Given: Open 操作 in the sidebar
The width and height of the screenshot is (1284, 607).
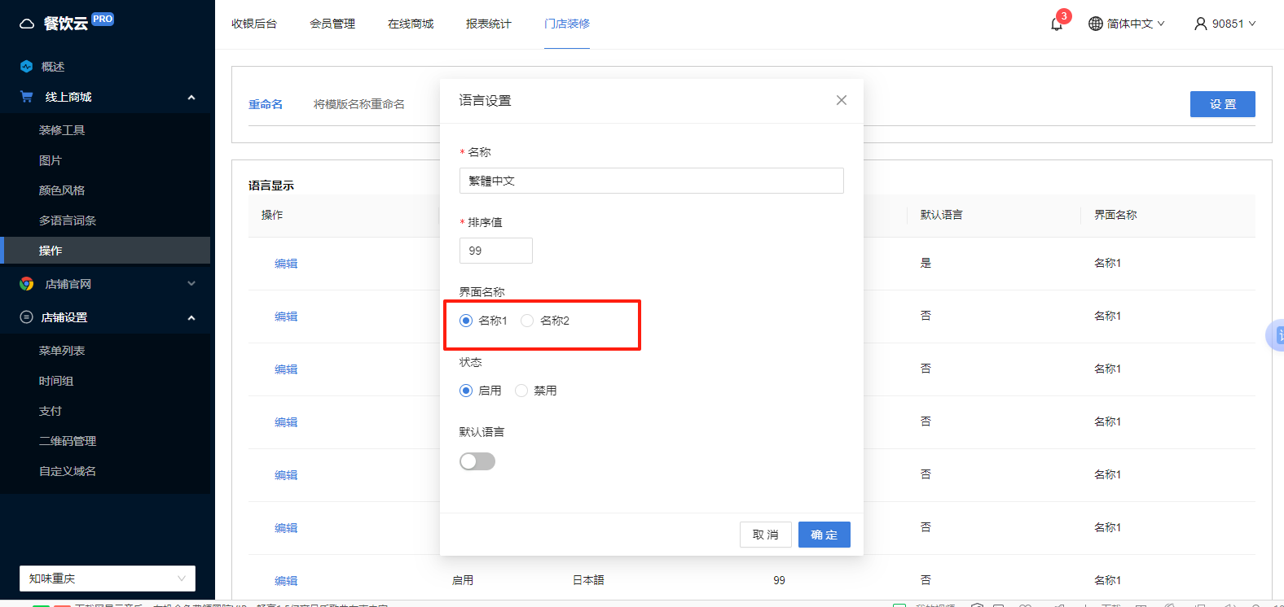Looking at the screenshot, I should pos(105,251).
